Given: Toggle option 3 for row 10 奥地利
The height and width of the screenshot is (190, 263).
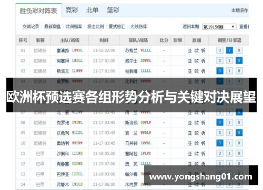Looking at the screenshot, I should click(220, 143).
